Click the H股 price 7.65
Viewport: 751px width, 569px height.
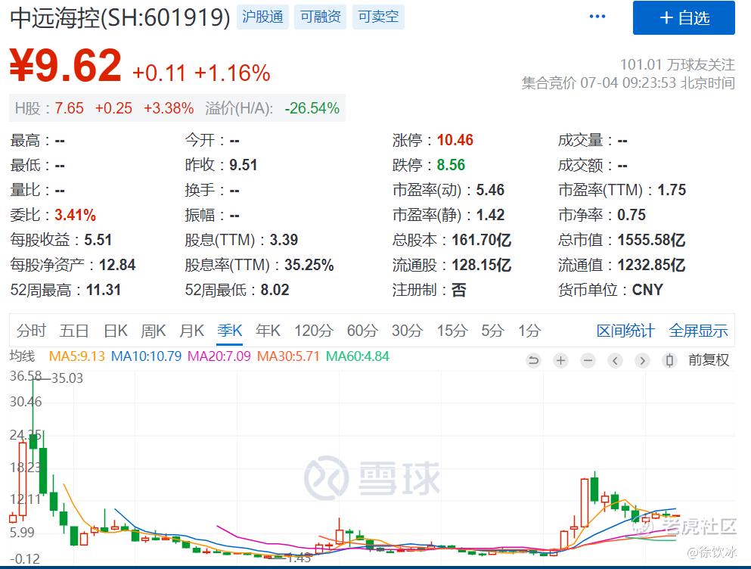click(x=69, y=108)
